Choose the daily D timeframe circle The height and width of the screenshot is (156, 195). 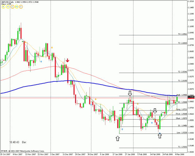pyautogui.click(x=12, y=7)
